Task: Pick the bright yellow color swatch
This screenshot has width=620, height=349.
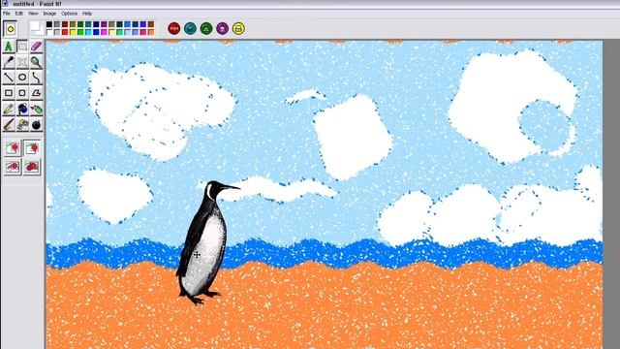Action: click(73, 32)
